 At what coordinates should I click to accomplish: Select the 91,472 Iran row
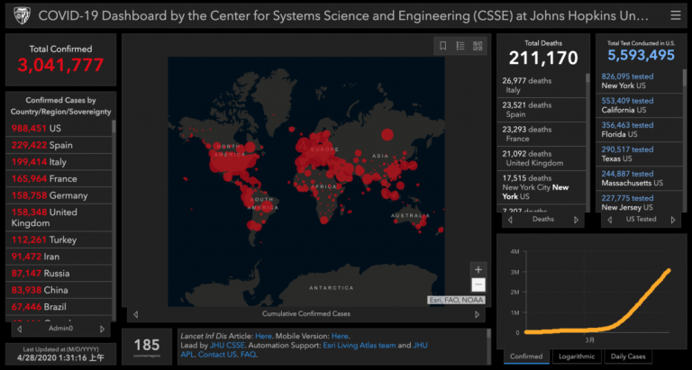click(59, 257)
